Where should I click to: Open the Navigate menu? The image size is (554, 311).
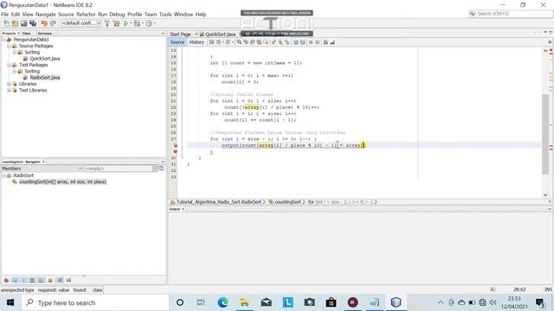click(46, 14)
